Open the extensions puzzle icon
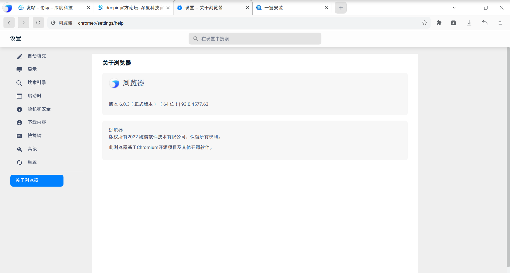 (439, 23)
